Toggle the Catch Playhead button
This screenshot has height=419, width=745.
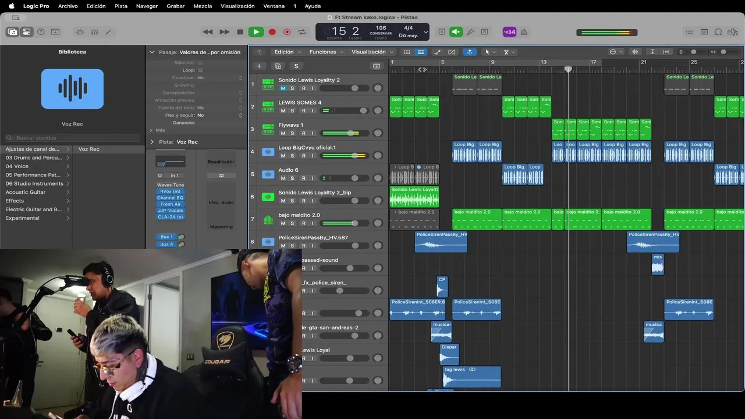coord(469,52)
